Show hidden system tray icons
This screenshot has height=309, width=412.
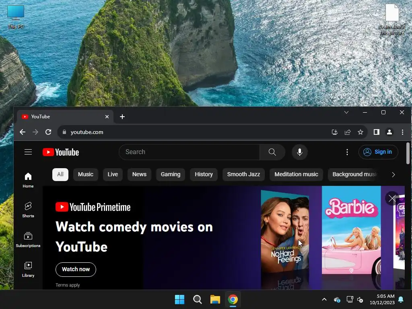tap(324, 299)
